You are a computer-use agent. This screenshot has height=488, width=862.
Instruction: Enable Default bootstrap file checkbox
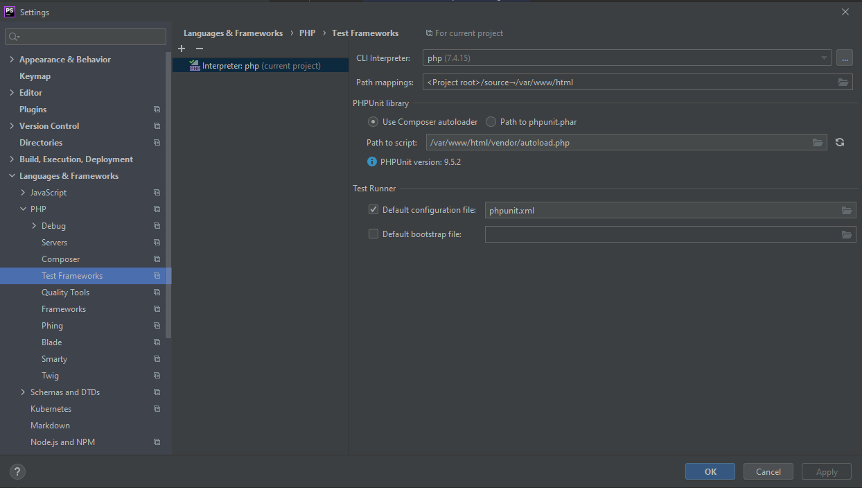tap(373, 234)
